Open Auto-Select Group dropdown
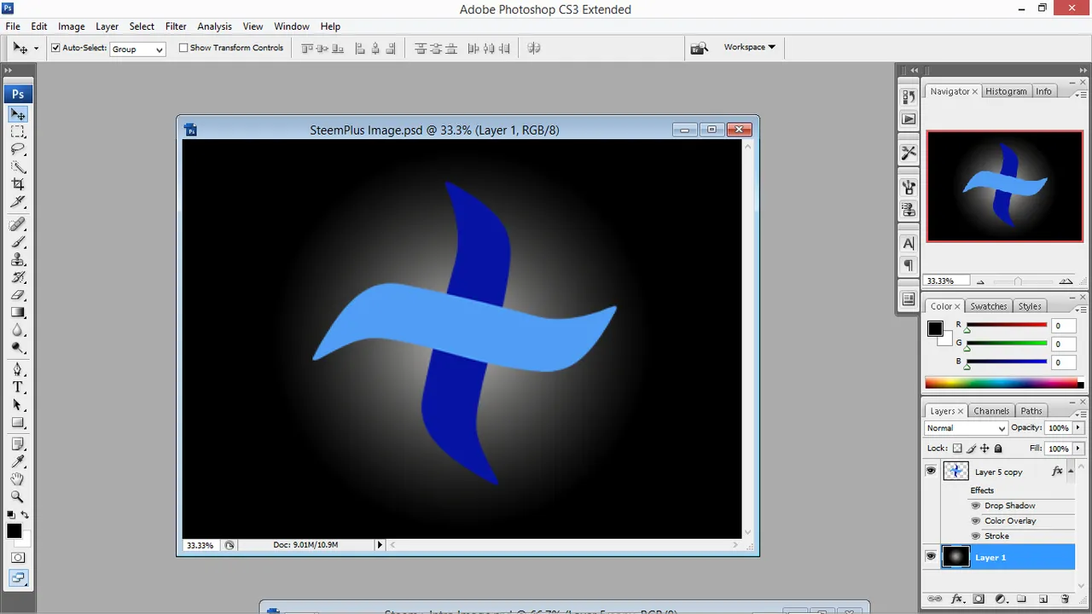1092x614 pixels. [137, 49]
